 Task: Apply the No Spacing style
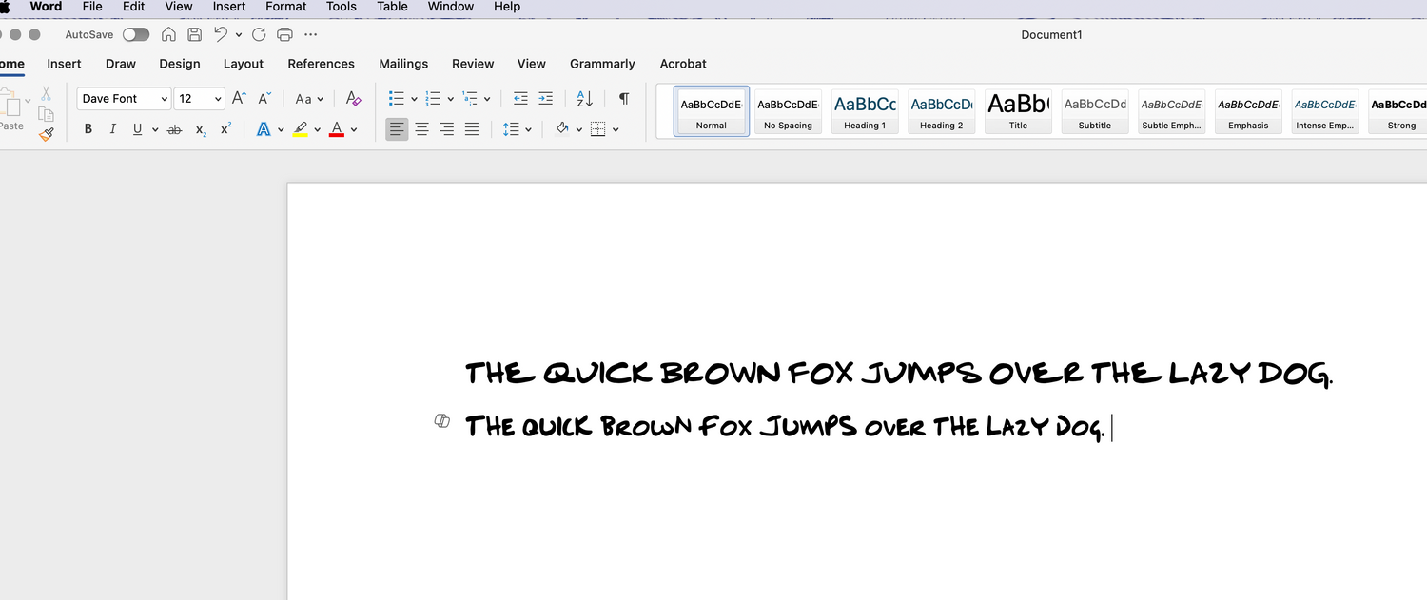(x=788, y=109)
